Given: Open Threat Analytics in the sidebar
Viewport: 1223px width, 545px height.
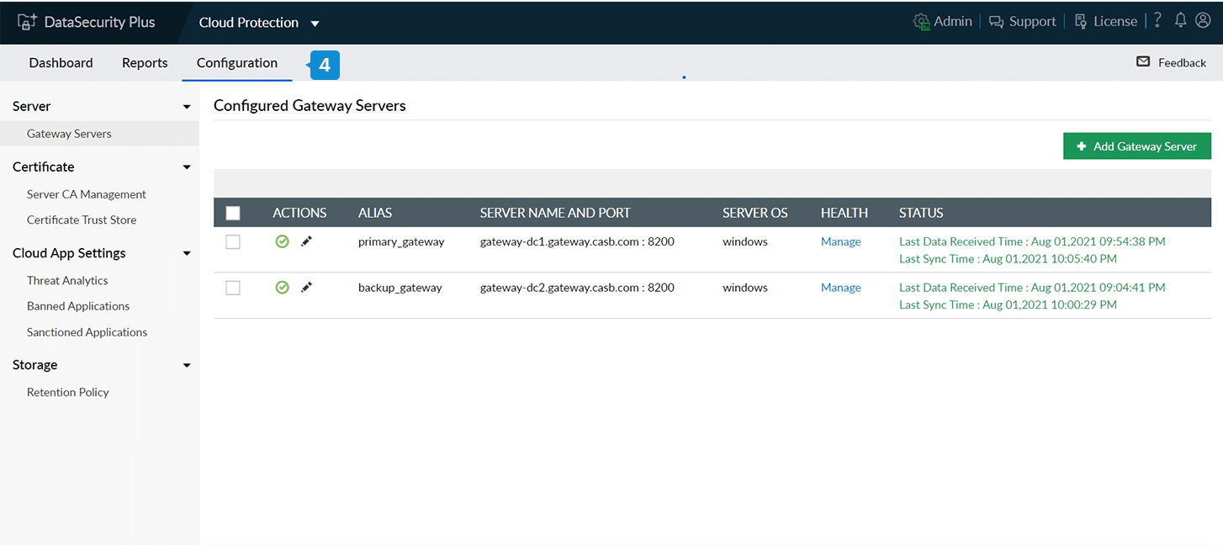Looking at the screenshot, I should click(67, 281).
